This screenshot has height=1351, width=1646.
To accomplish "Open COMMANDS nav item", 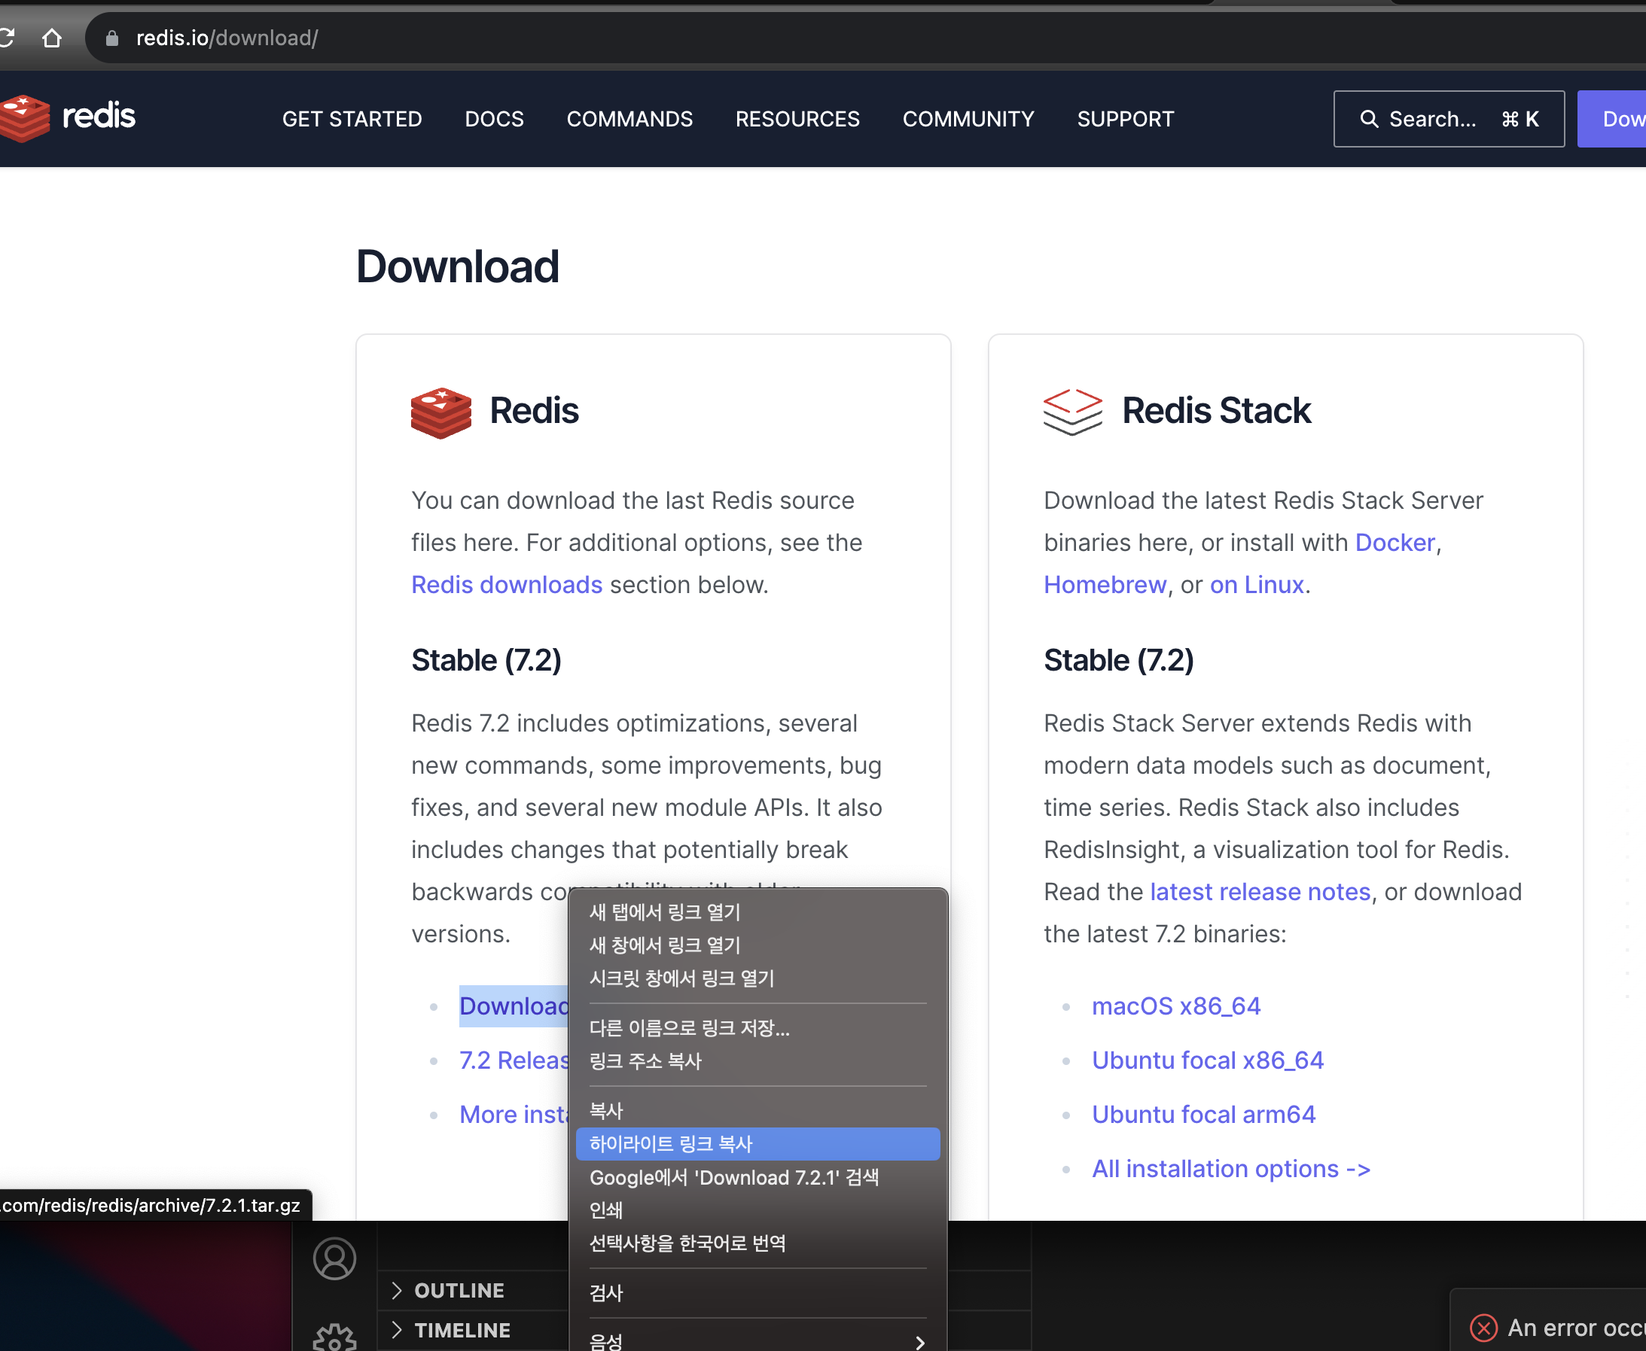I will 630,119.
